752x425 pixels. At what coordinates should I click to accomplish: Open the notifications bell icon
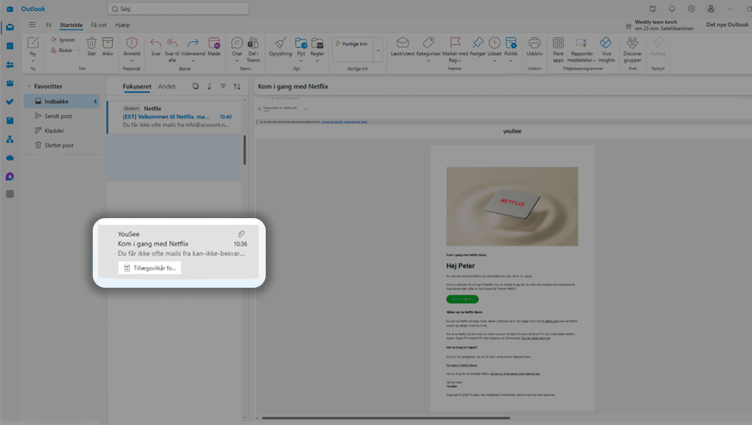(672, 9)
